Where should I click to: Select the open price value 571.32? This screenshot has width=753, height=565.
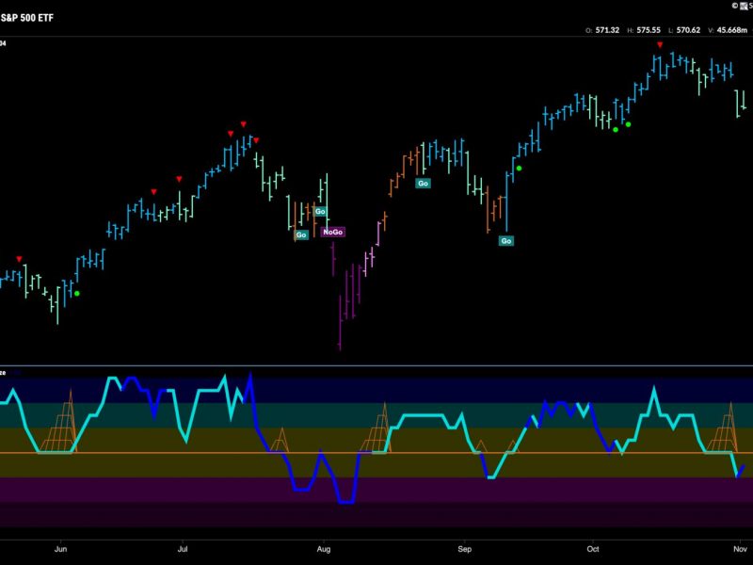[x=607, y=30]
